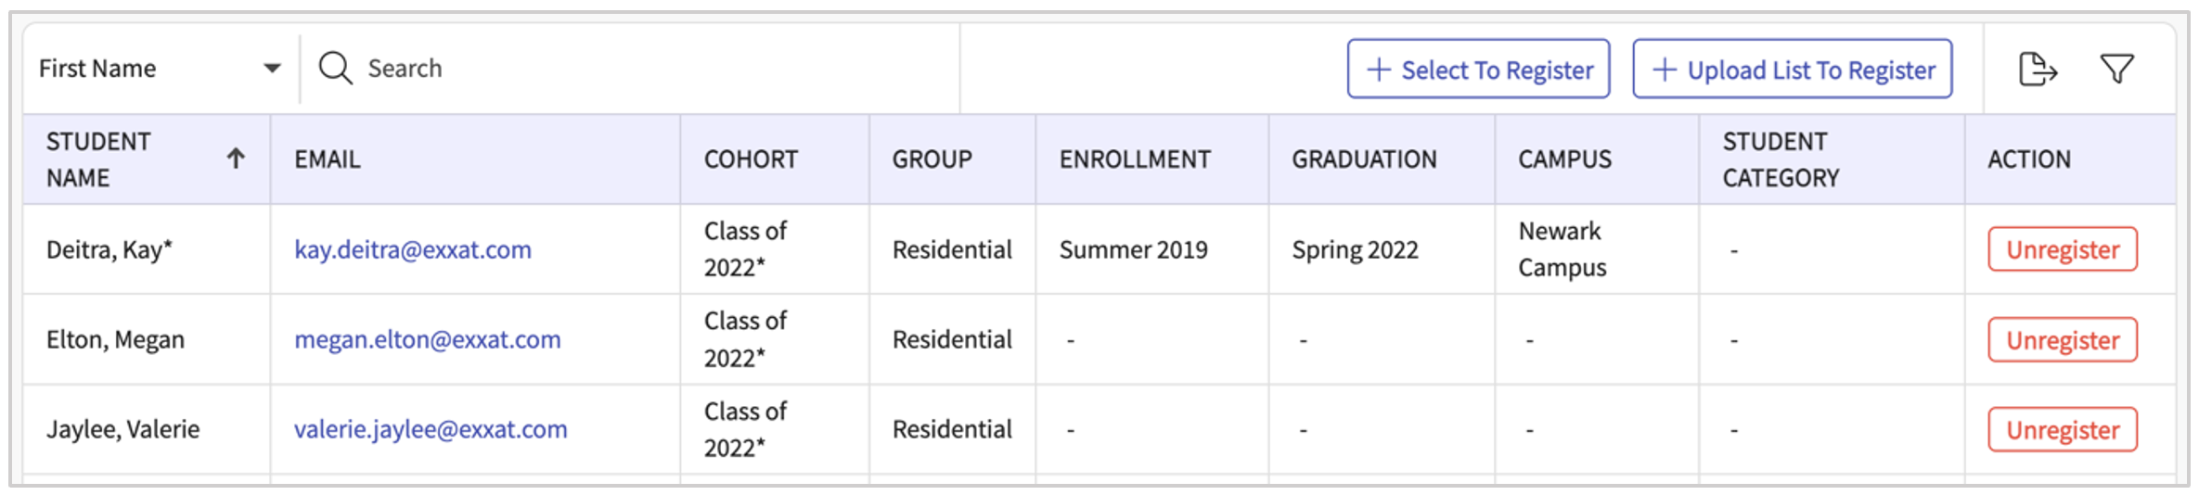Click the Graduation column header
This screenshot has width=2199, height=495.
pyautogui.click(x=1364, y=159)
